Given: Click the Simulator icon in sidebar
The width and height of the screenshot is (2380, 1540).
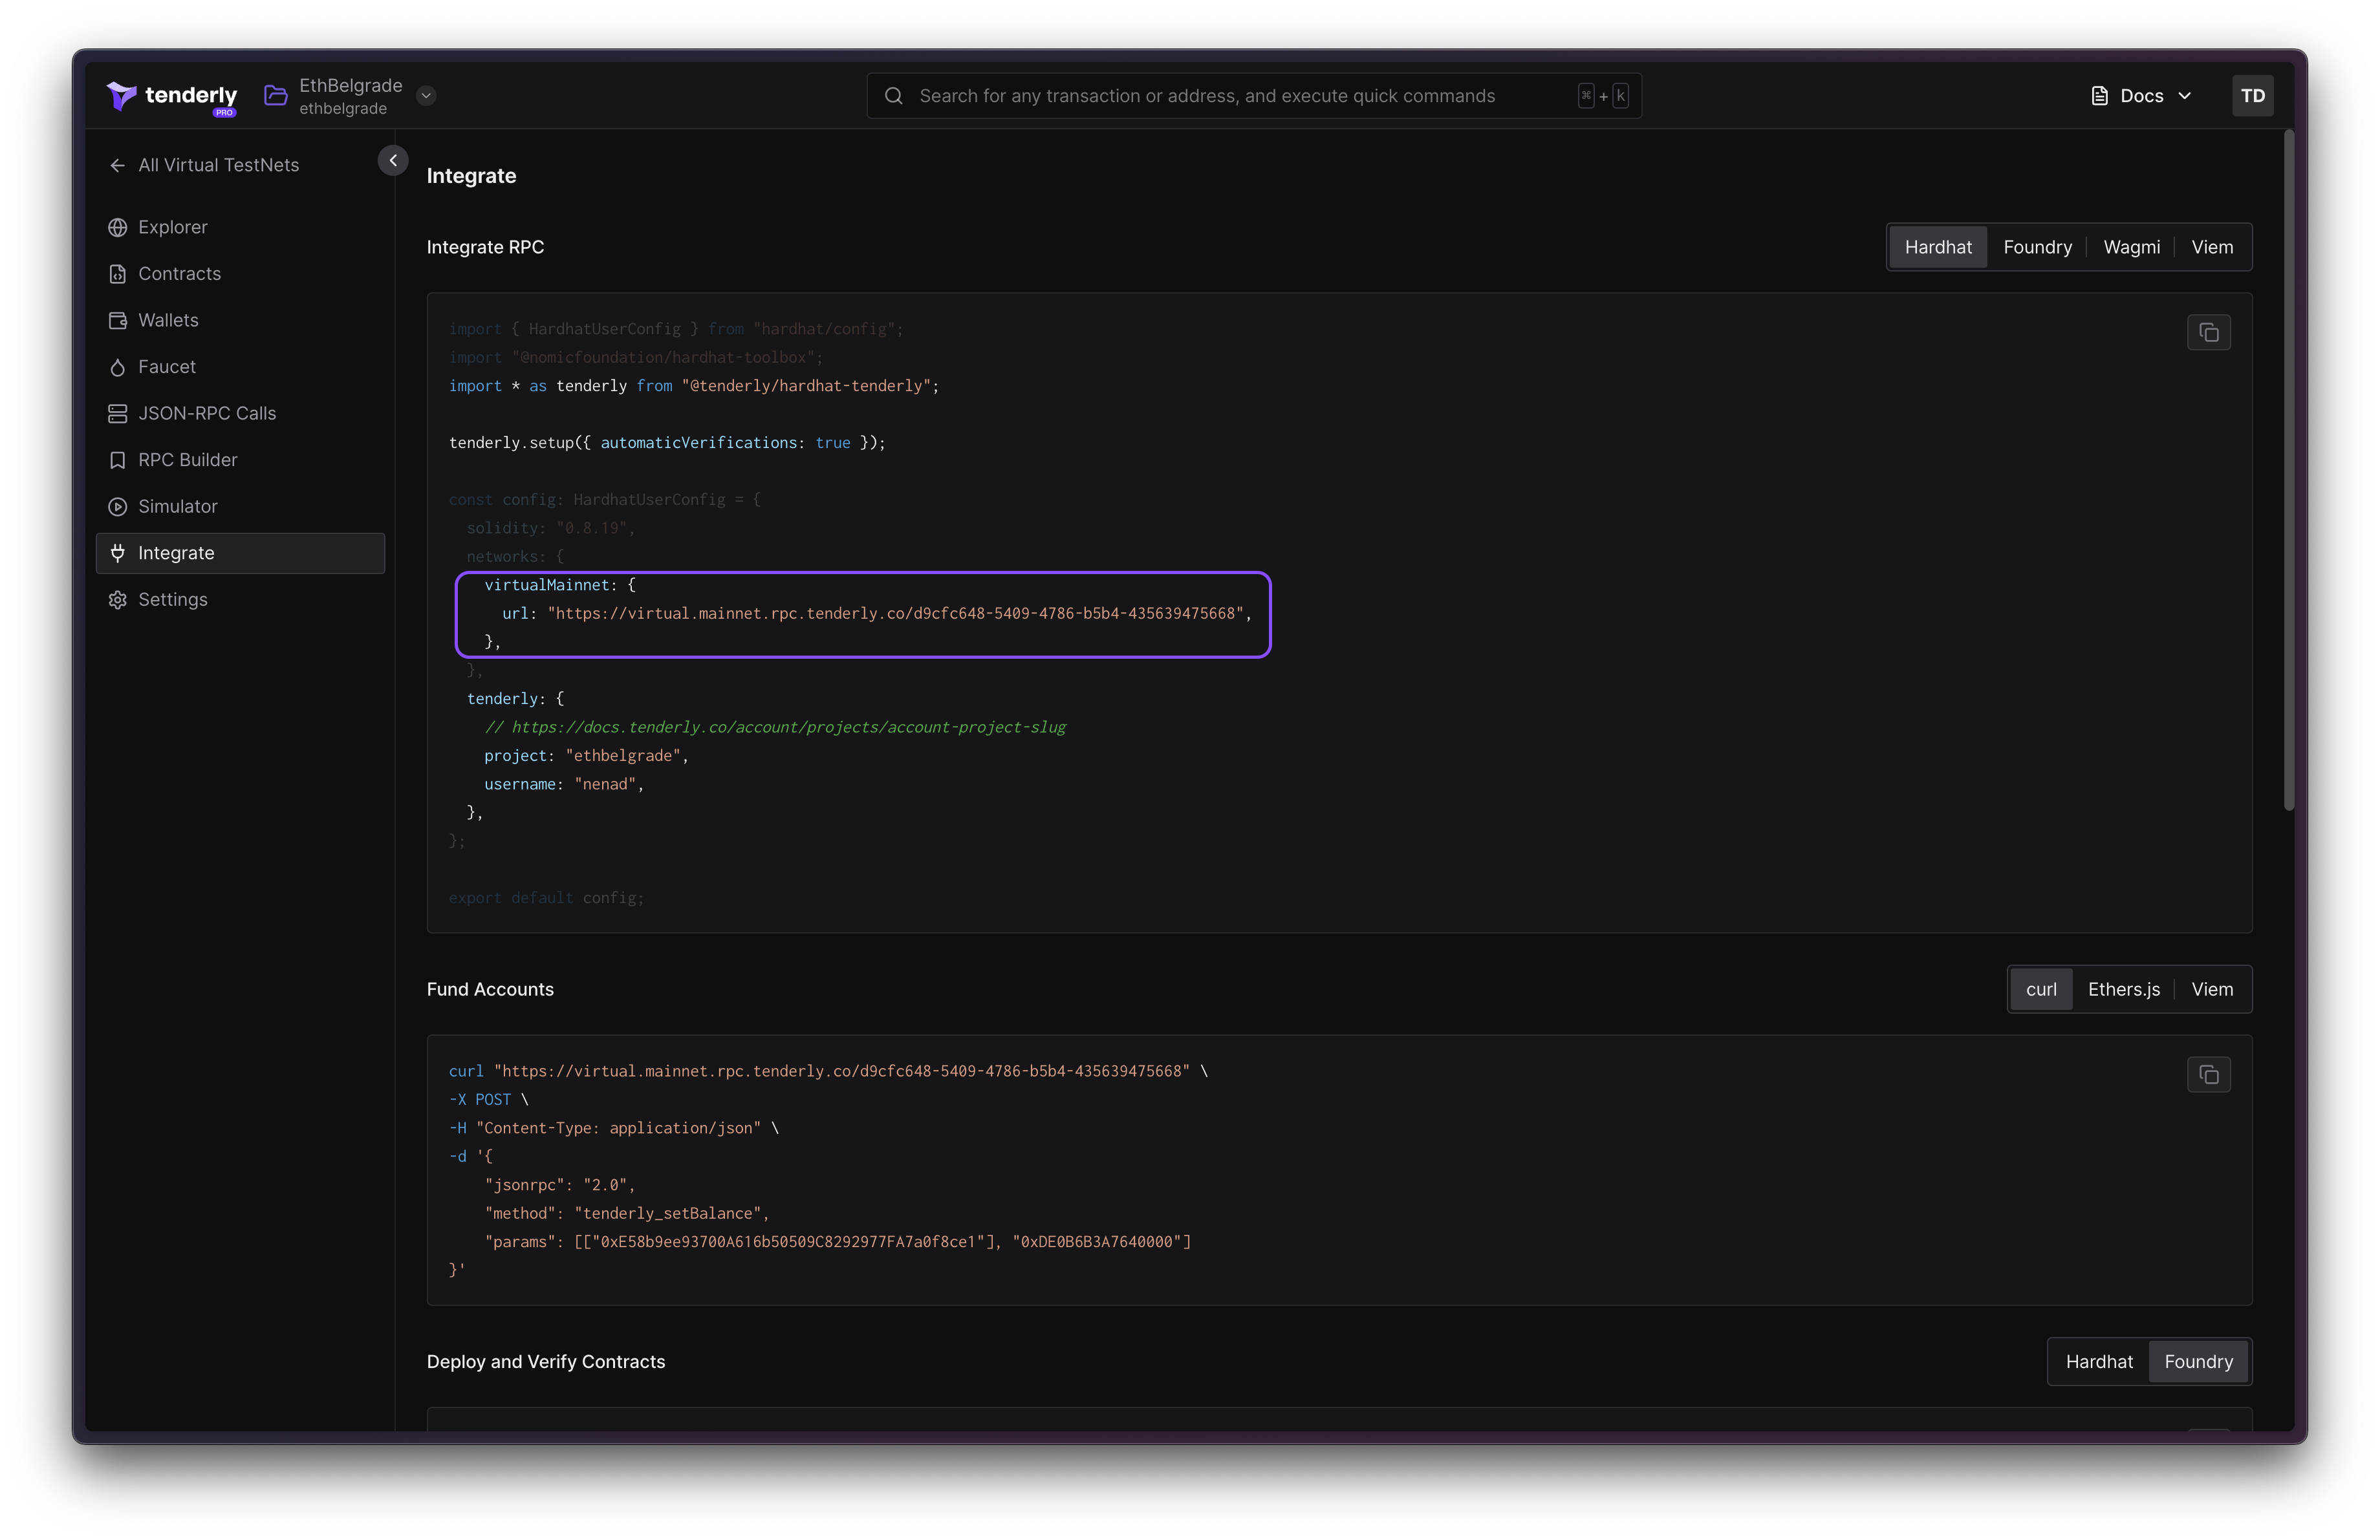Looking at the screenshot, I should 118,506.
